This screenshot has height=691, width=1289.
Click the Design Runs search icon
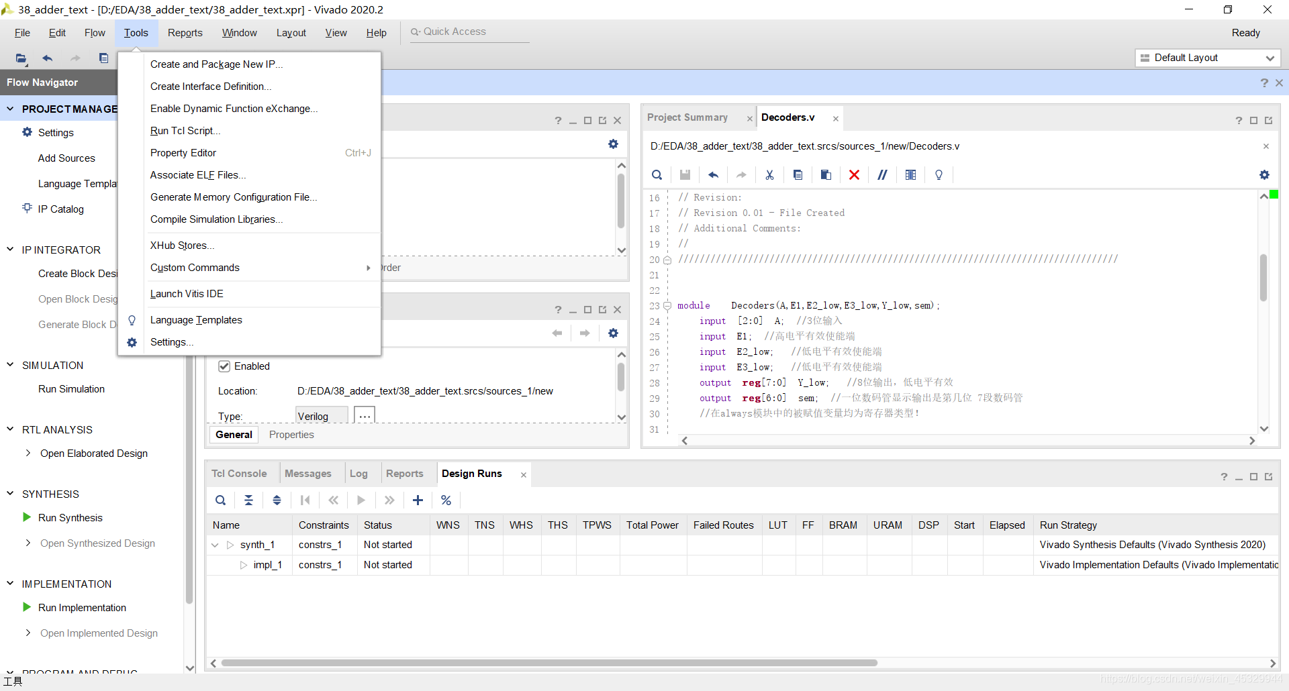click(220, 500)
